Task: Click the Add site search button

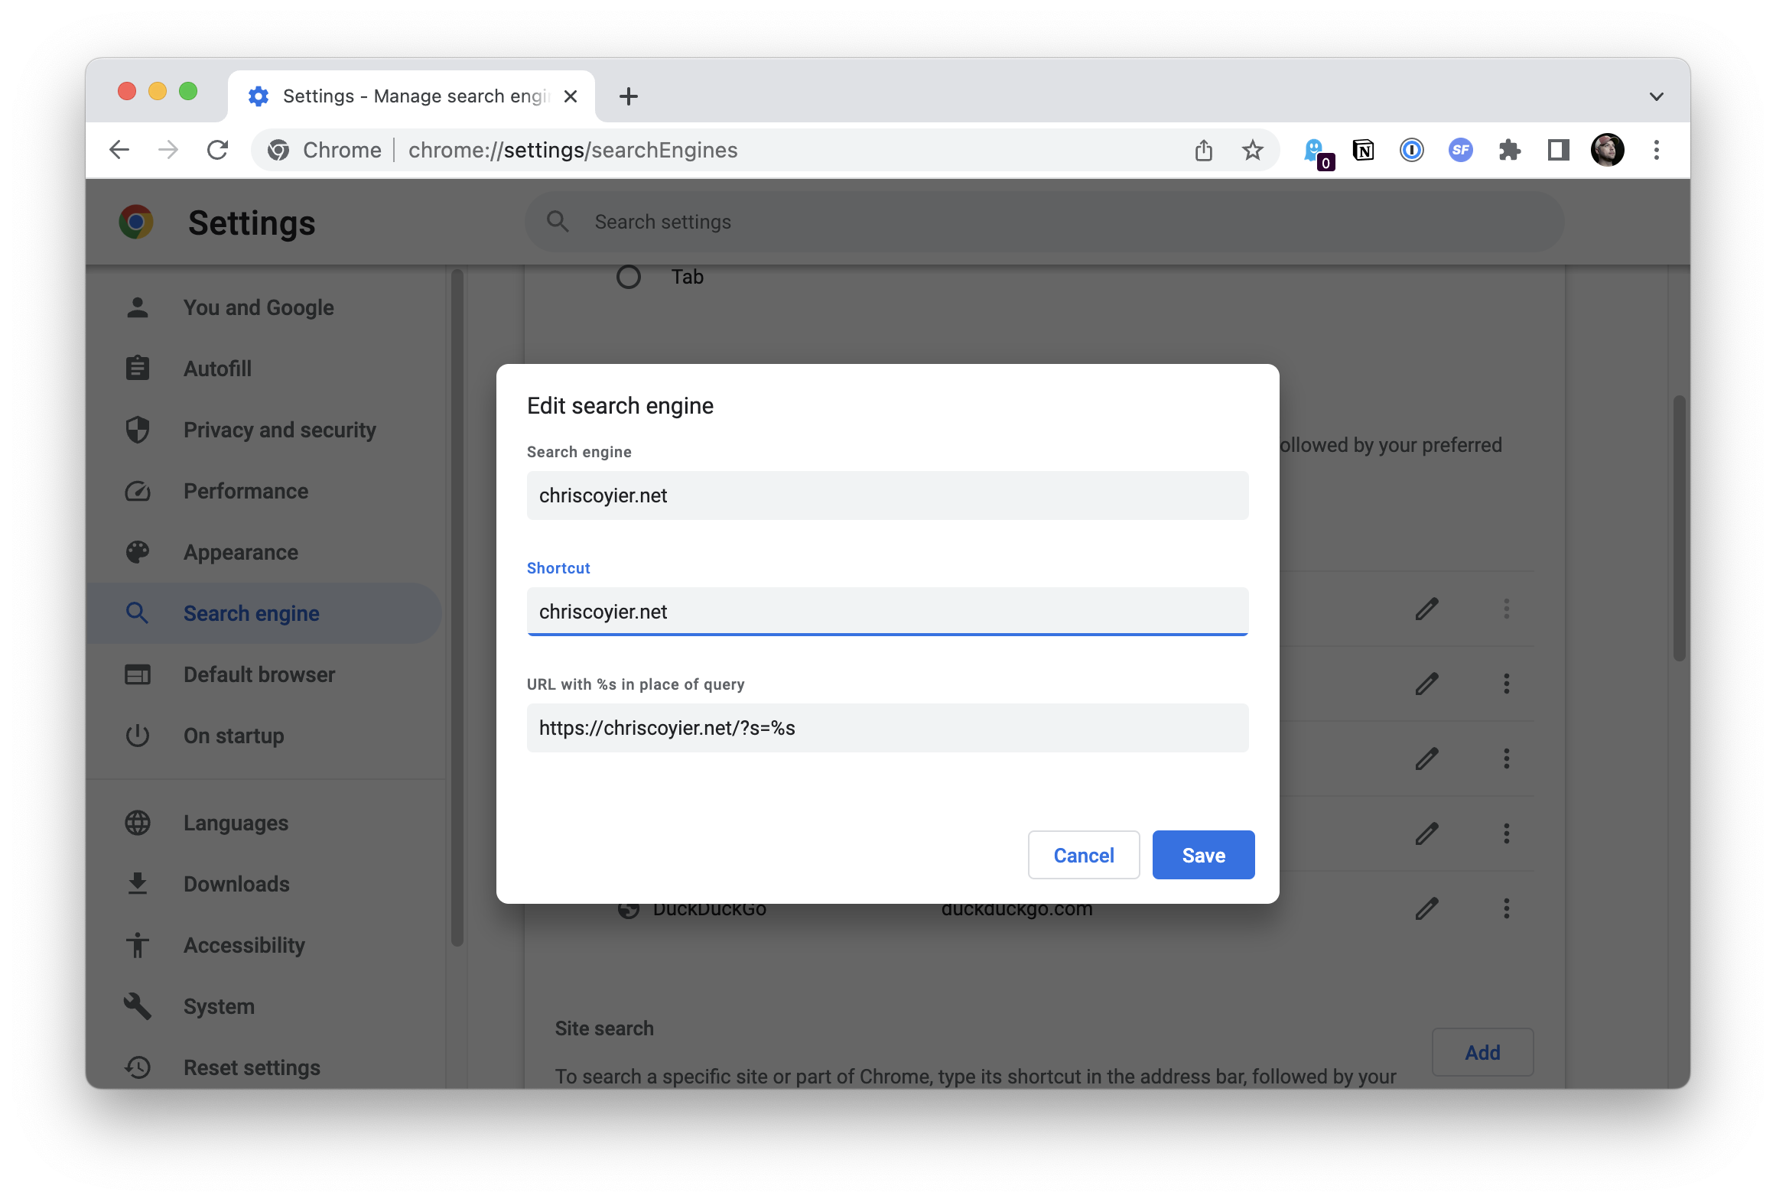Action: click(1482, 1052)
